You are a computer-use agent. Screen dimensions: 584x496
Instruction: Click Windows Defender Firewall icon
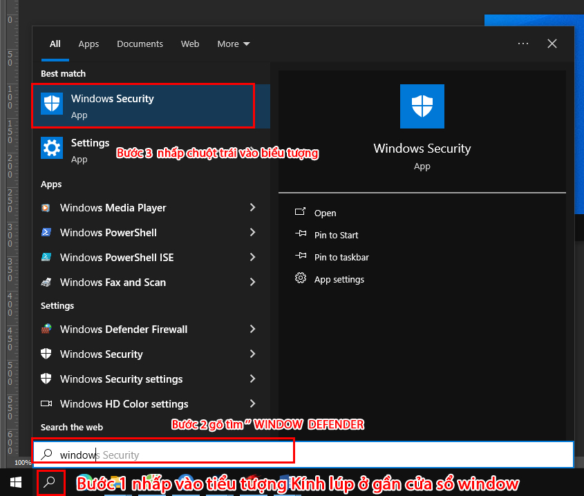tap(46, 329)
